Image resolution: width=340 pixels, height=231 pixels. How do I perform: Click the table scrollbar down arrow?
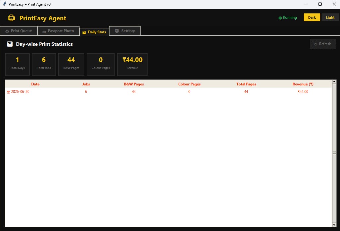(x=334, y=225)
